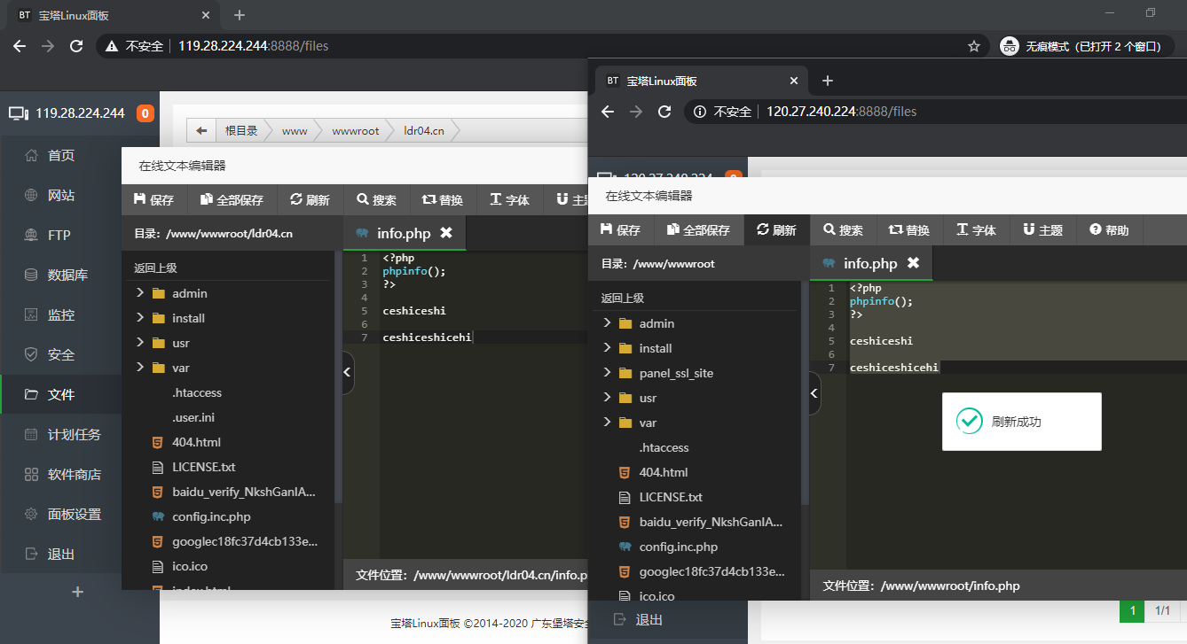Open config.inc.php in the ldr04.cn file tree
The width and height of the screenshot is (1187, 644).
pyautogui.click(x=211, y=516)
